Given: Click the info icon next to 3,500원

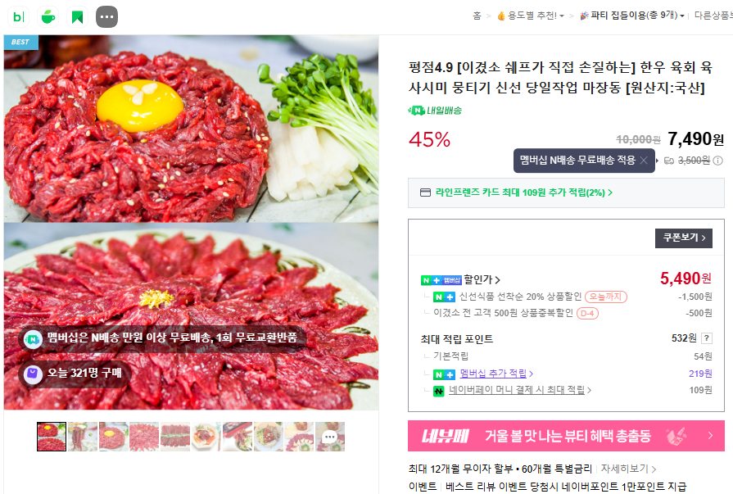Looking at the screenshot, I should click(718, 161).
